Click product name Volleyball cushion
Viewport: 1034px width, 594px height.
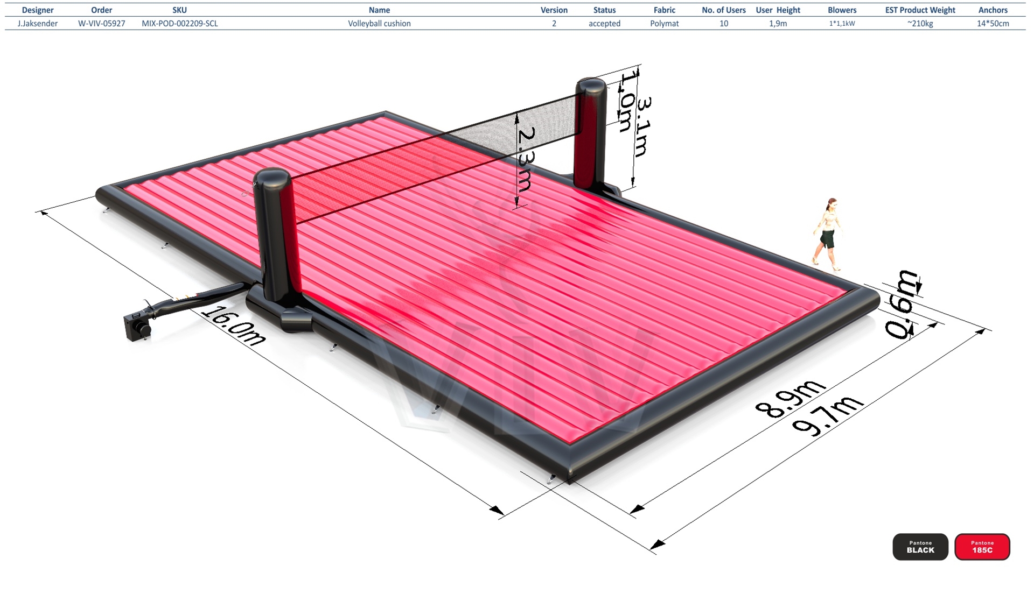tap(379, 23)
